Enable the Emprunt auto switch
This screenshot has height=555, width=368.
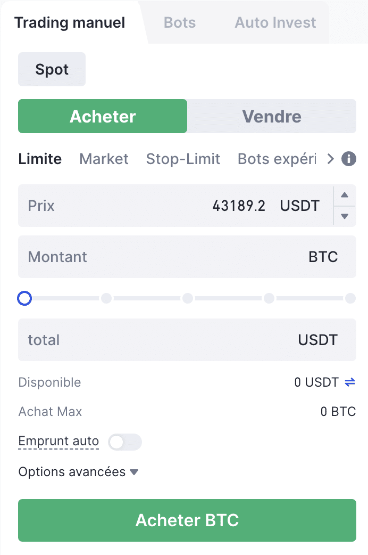pyautogui.click(x=124, y=442)
